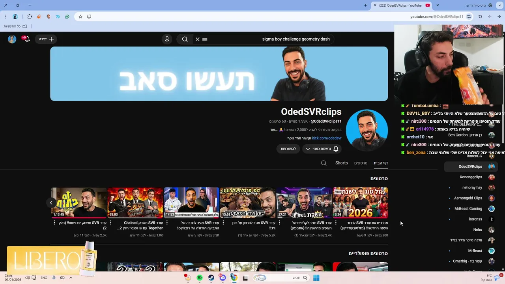The image size is (505, 284).
Task: Open OdedSVRclips in the subscriptions sidebar
Action: tap(471, 166)
